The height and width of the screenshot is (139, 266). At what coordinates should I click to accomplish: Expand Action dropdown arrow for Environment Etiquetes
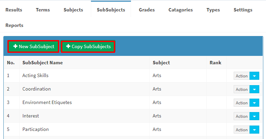coord(254,103)
